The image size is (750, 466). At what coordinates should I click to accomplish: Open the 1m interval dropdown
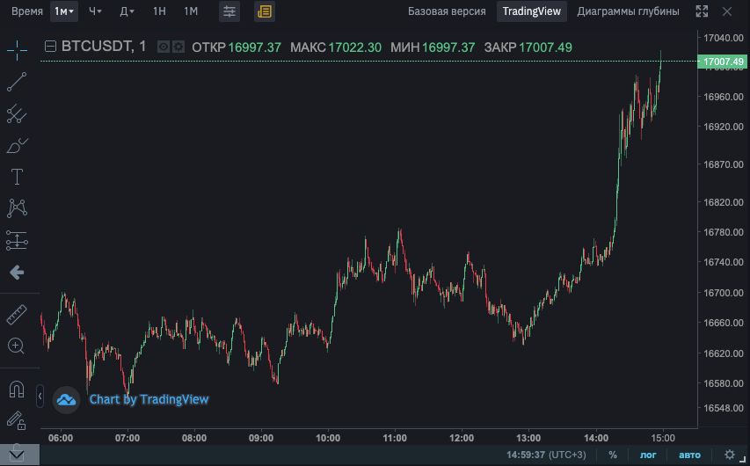tap(64, 11)
